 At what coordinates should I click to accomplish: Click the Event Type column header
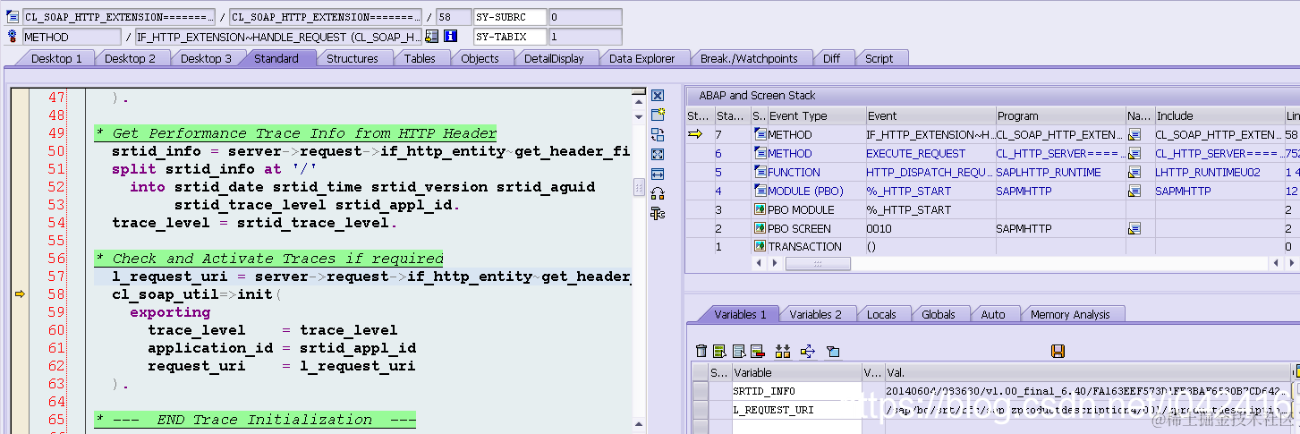817,115
